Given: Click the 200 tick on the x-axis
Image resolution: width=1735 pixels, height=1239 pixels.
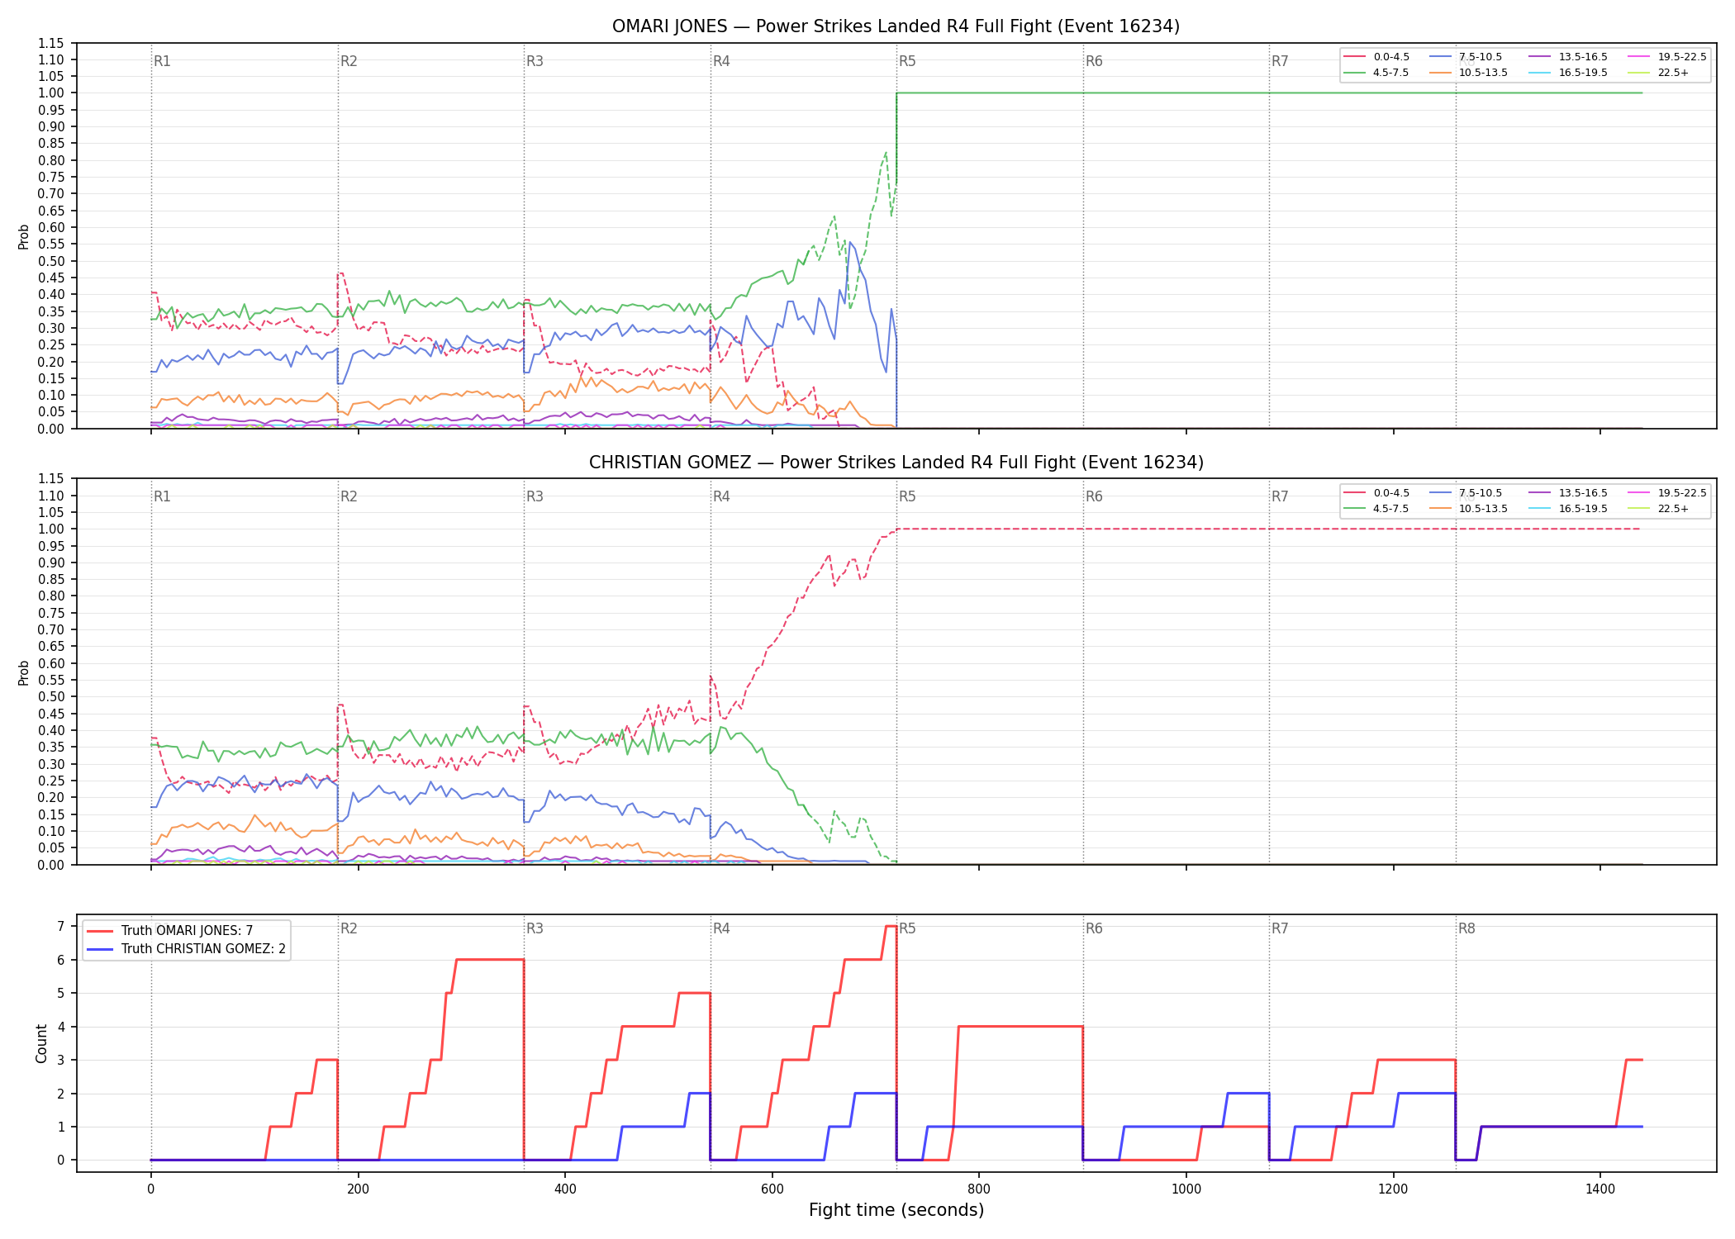Looking at the screenshot, I should point(358,1189).
